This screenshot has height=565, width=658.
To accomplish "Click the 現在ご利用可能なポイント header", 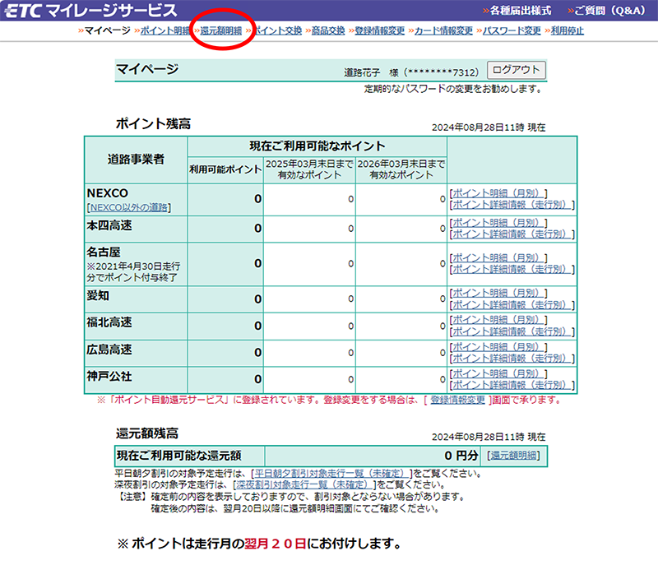I will click(x=317, y=146).
